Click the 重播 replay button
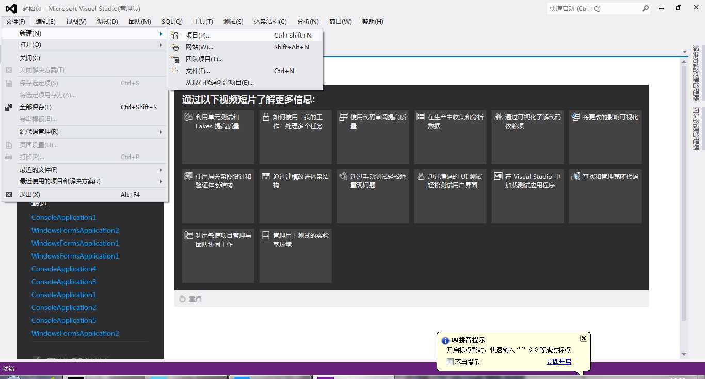This screenshot has width=705, height=379. click(190, 299)
